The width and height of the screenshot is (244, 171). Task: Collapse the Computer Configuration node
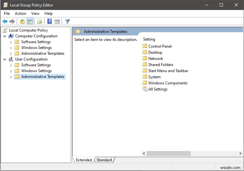pyautogui.click(x=5, y=36)
